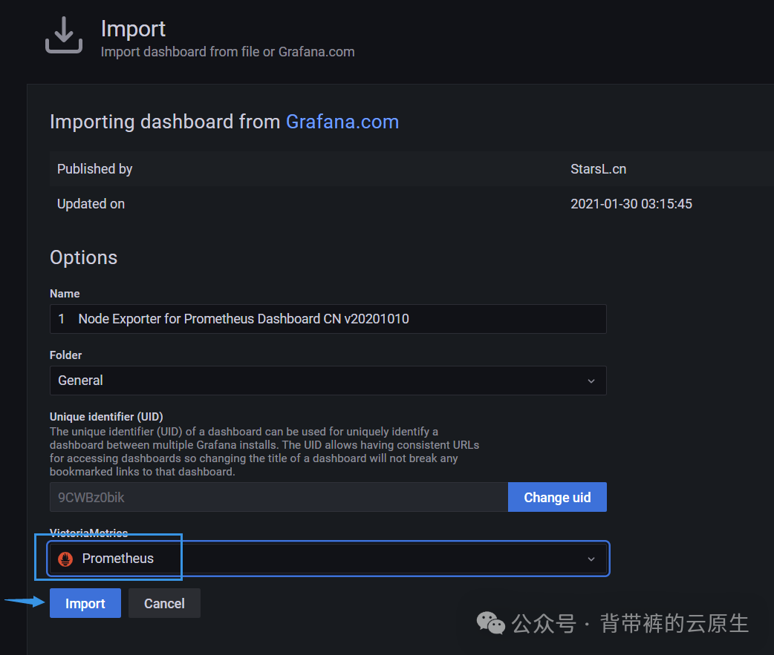Viewport: 774px width, 655px height.
Task: Select the 2021-01-30 03:15:45 updated date
Action: 631,204
